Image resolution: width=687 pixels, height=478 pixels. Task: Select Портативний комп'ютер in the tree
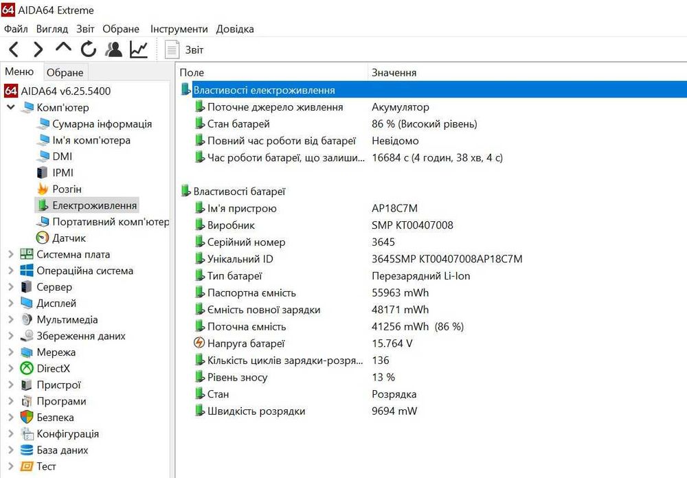pos(111,222)
